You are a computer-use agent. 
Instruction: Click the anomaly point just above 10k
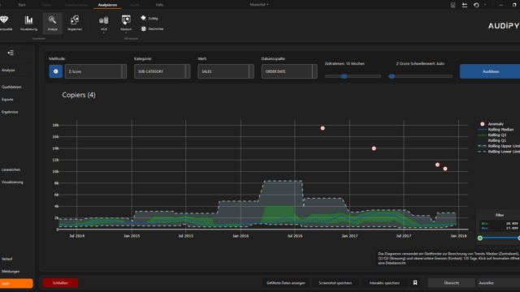click(x=445, y=169)
